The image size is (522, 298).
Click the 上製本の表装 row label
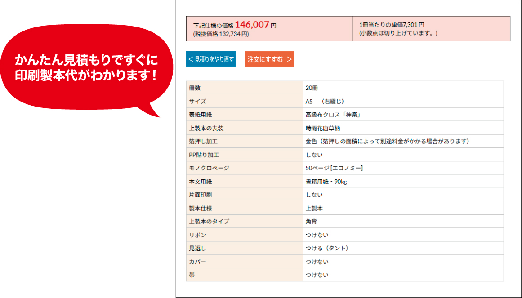(x=206, y=128)
